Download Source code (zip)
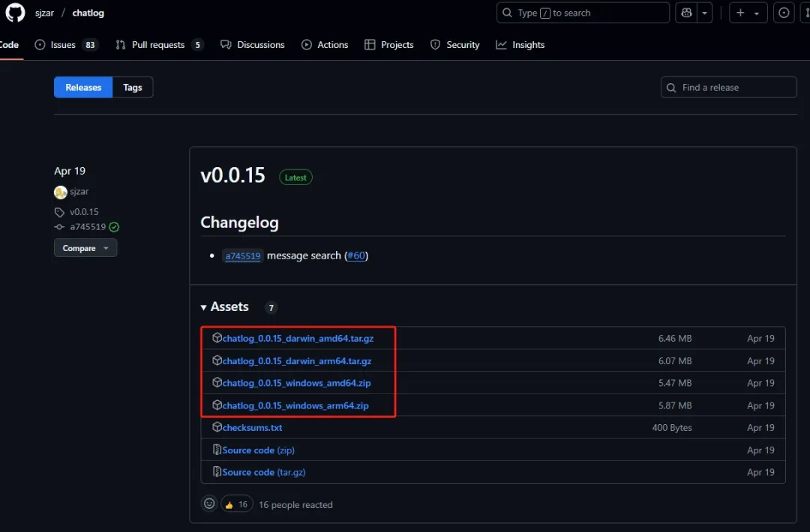 click(258, 450)
